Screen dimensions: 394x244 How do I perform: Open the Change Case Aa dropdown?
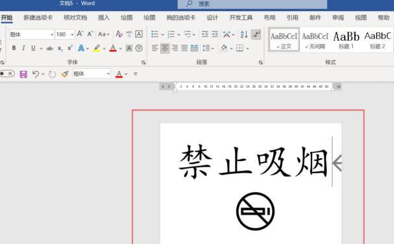[104, 34]
